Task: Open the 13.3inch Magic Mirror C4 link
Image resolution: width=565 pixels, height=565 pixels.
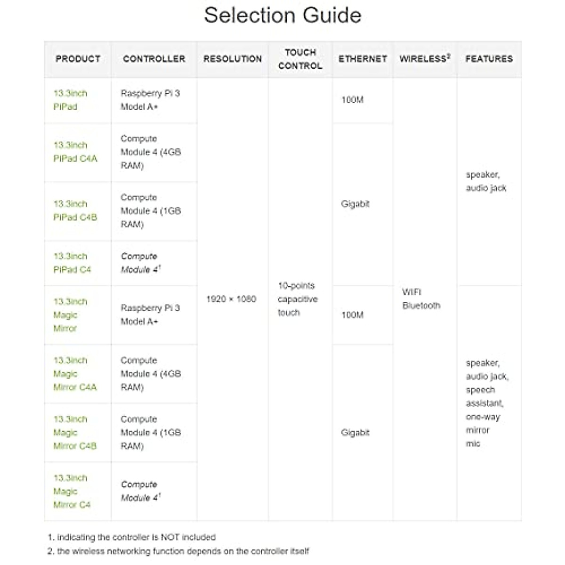Action: [x=72, y=491]
